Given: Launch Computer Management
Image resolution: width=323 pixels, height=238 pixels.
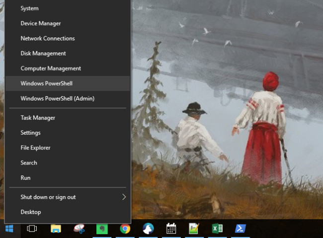Looking at the screenshot, I should tap(68, 68).
